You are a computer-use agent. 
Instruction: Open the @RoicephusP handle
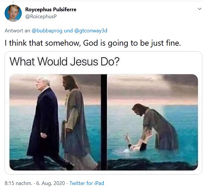(41, 16)
